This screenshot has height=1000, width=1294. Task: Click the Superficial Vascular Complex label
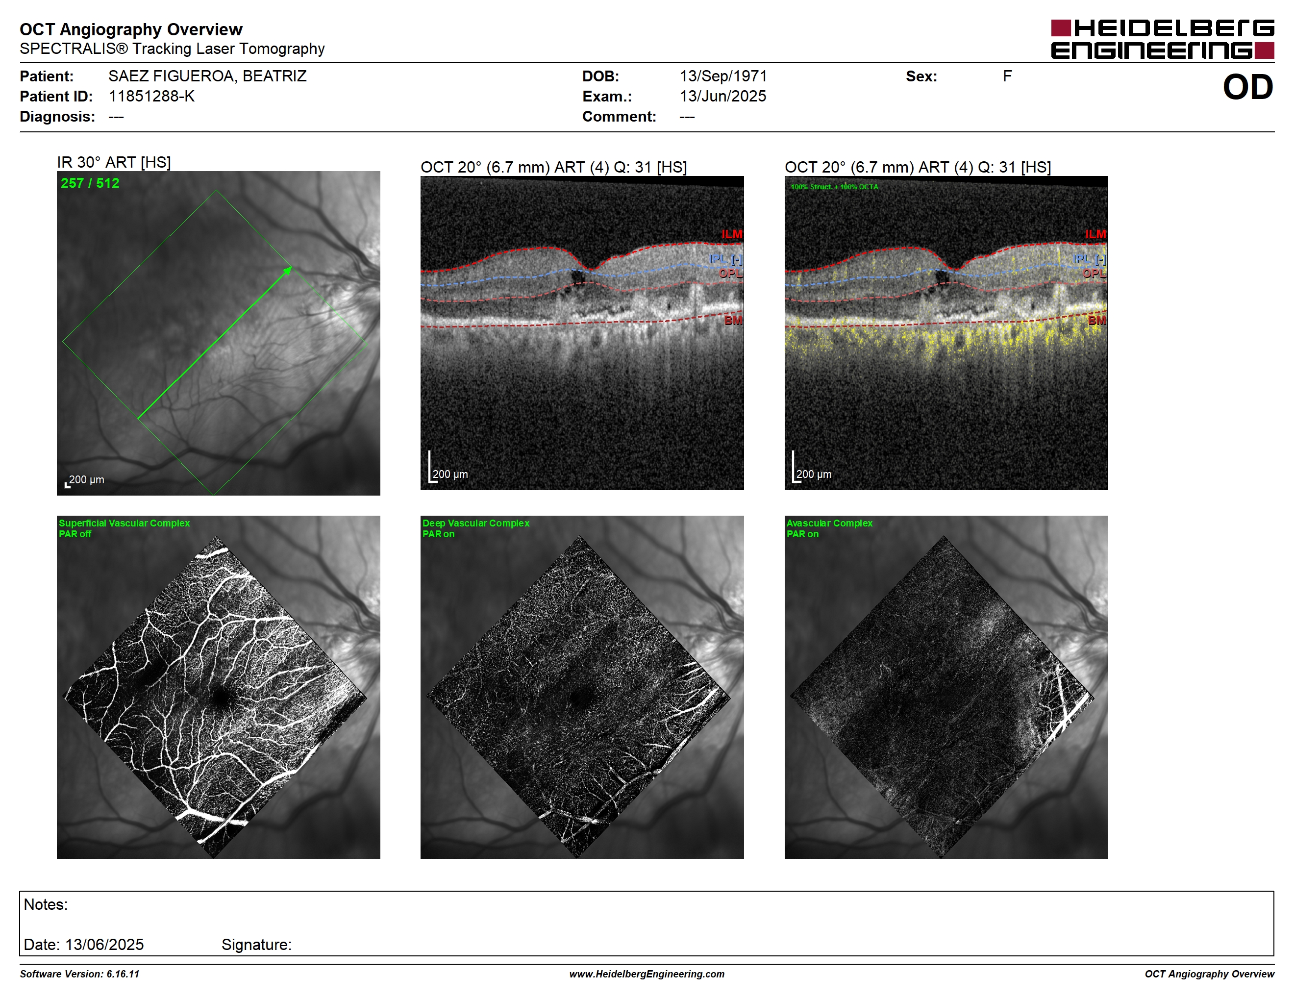[x=124, y=523]
